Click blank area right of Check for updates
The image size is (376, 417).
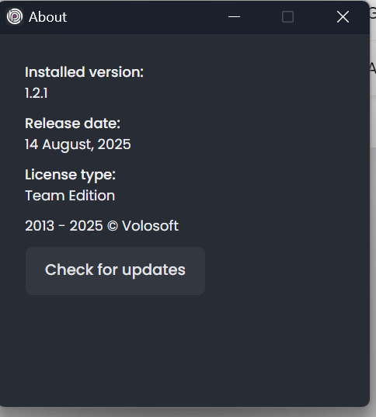coord(285,271)
